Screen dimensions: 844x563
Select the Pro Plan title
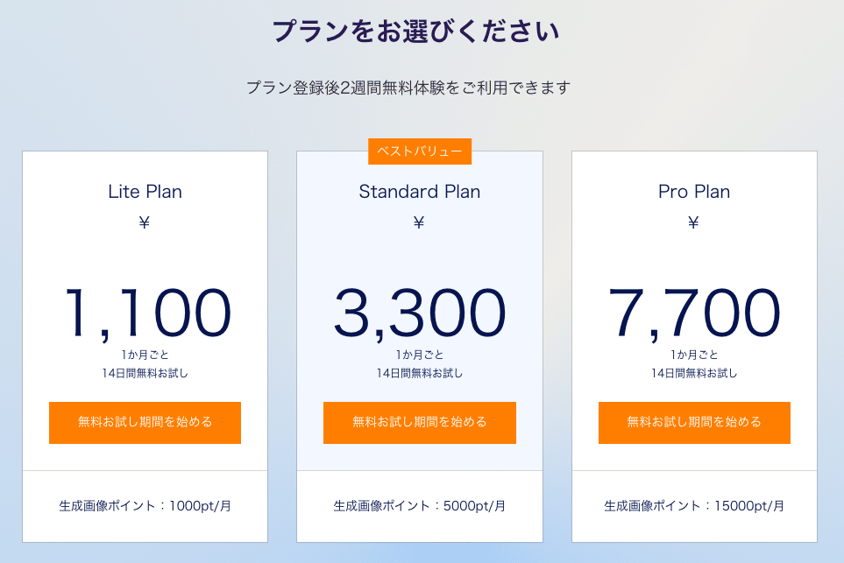point(694,192)
